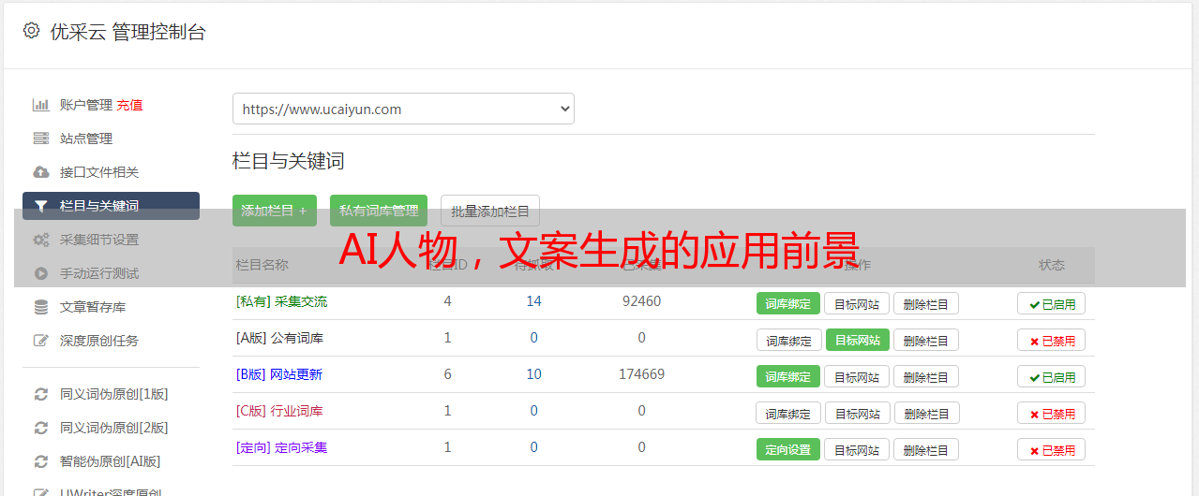Click the 栏目与关键词 page heading
The height and width of the screenshot is (496, 1199).
[289, 161]
